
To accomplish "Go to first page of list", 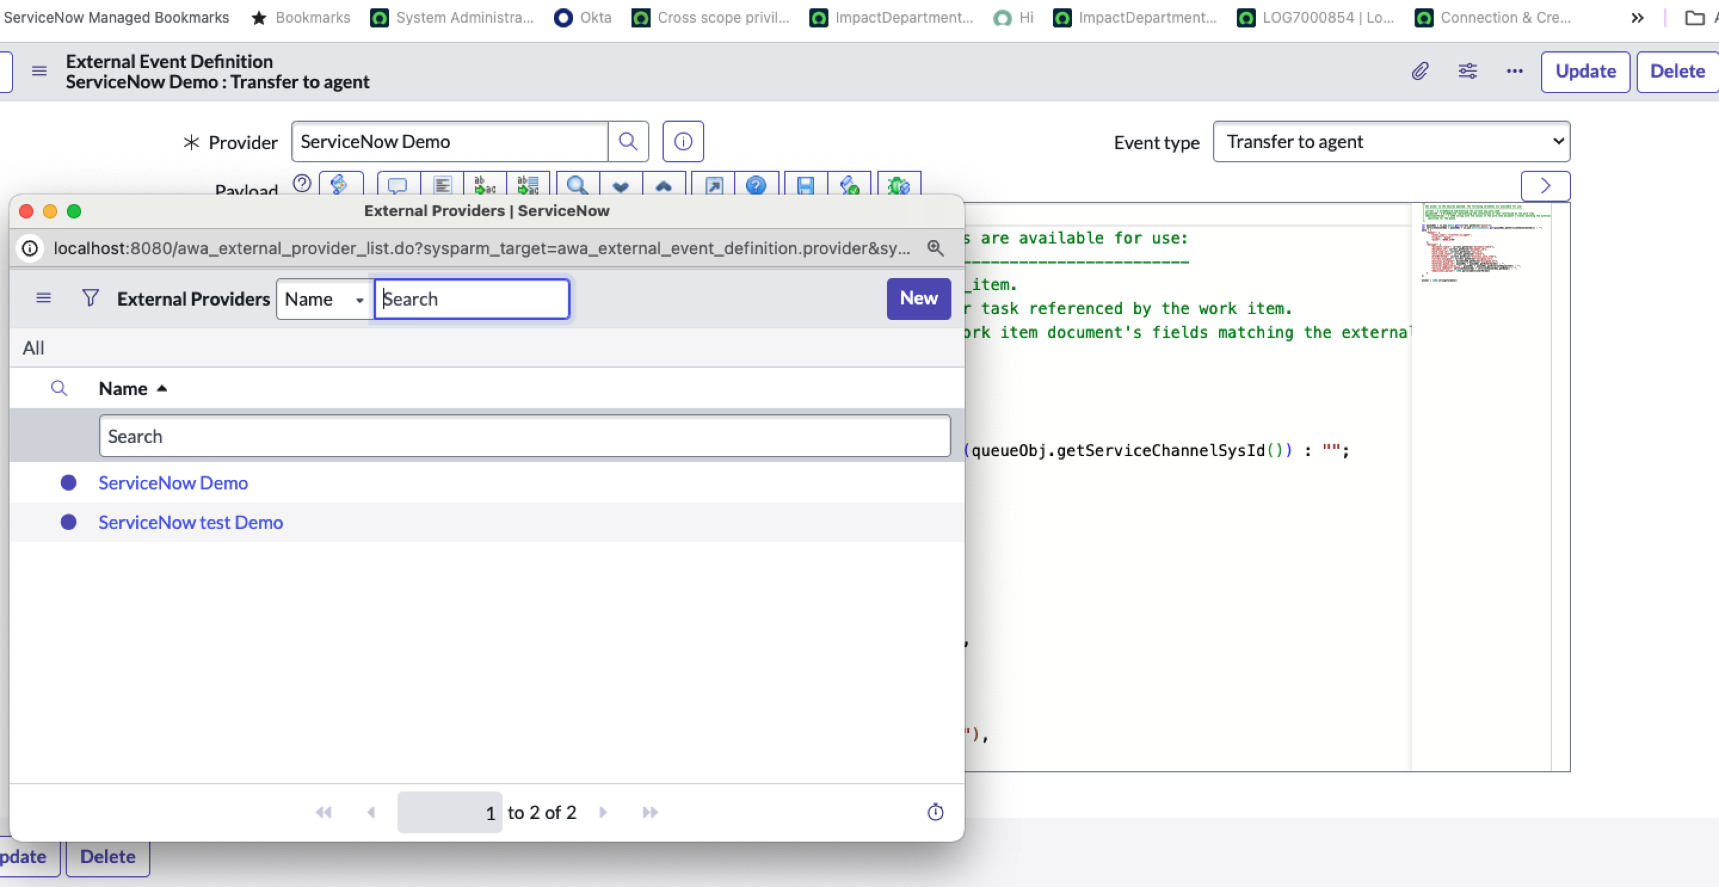I will tap(324, 812).
